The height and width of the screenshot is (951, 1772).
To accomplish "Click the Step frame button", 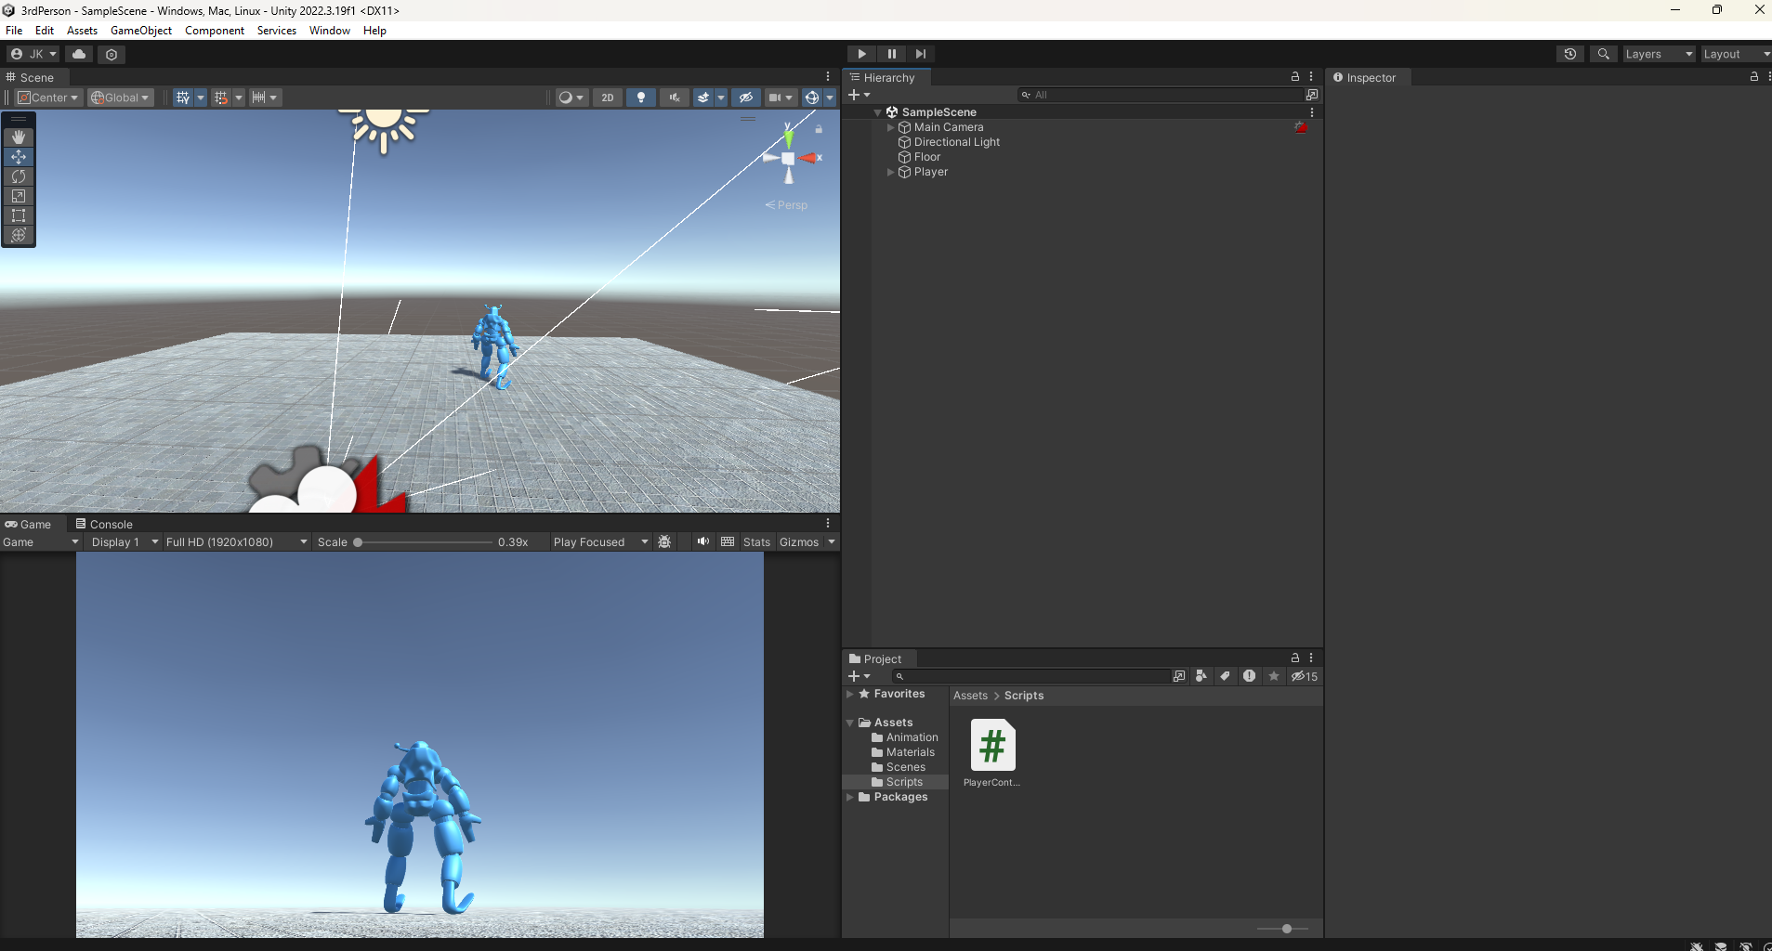I will click(920, 54).
